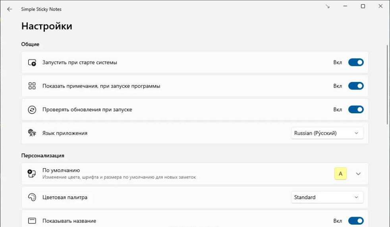Click the show notes grid icon
Screen dimensions: 390x227
pos(32,86)
